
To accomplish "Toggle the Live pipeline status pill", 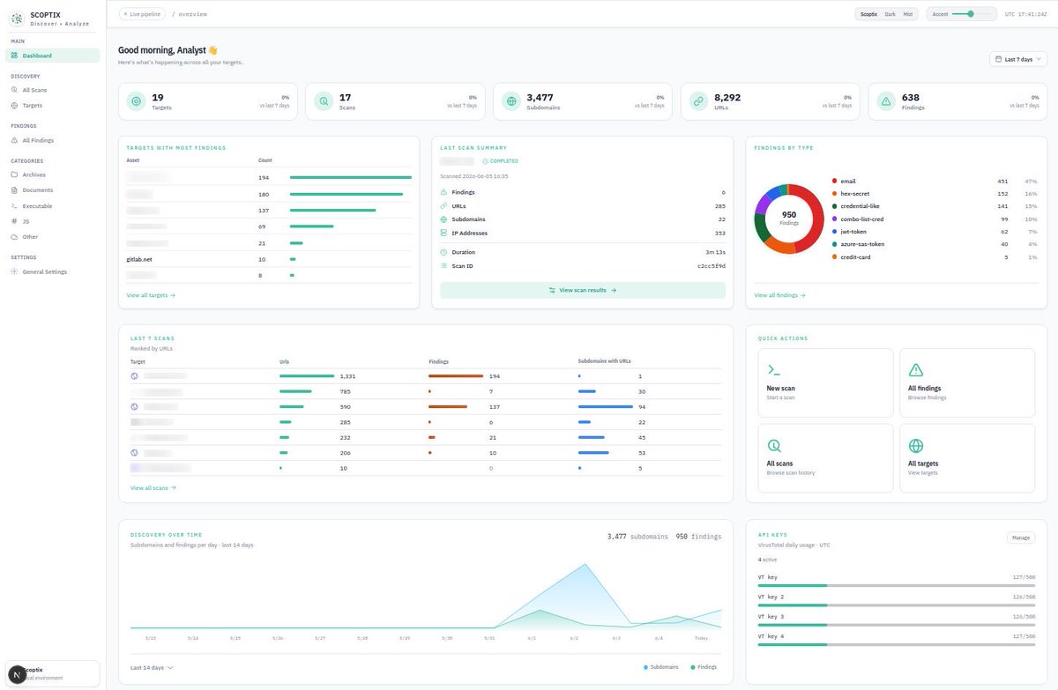I will (141, 14).
